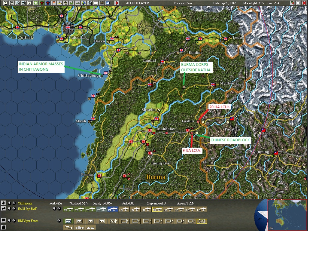This screenshot has height=270, width=310.
Task: Select the British base flag at Ledo
Action: [x=226, y=38]
